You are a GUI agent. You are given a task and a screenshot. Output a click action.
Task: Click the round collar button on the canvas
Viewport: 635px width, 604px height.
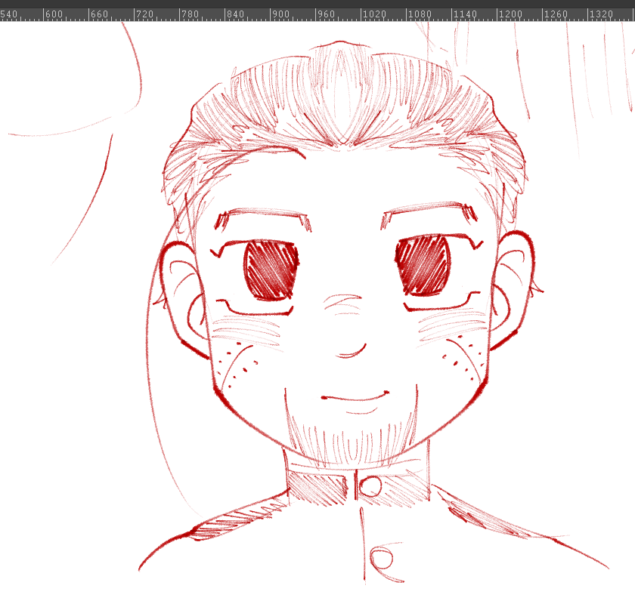pyautogui.click(x=370, y=486)
